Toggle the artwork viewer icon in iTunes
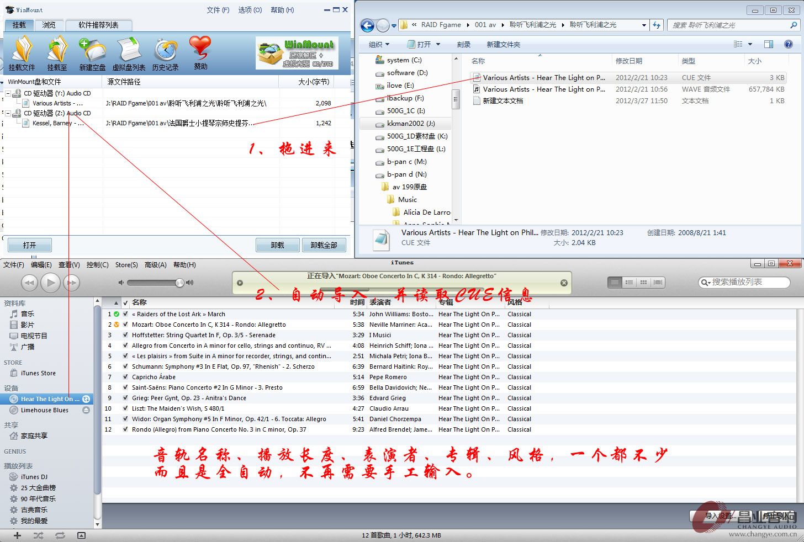The height and width of the screenshot is (542, 804). point(81,535)
